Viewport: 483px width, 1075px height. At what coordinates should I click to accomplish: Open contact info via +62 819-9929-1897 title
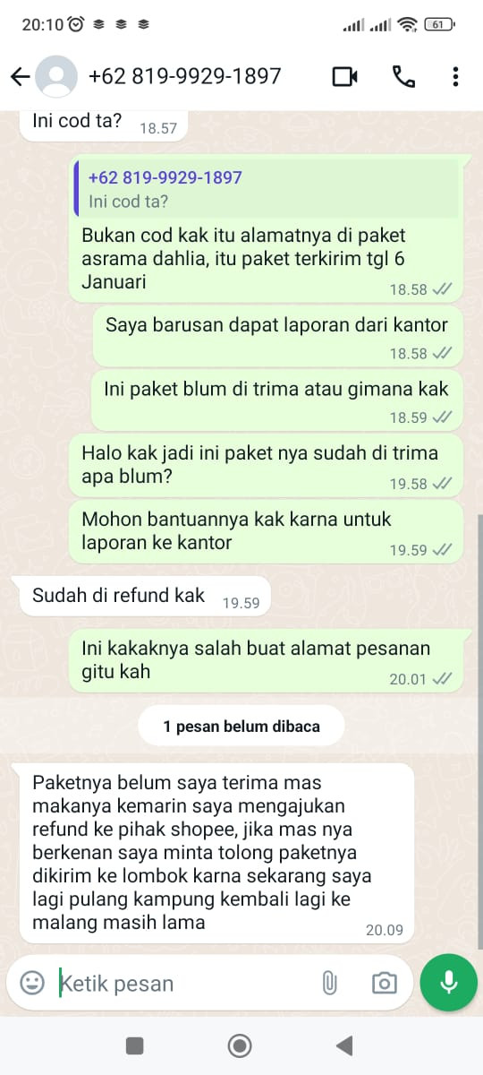click(185, 77)
